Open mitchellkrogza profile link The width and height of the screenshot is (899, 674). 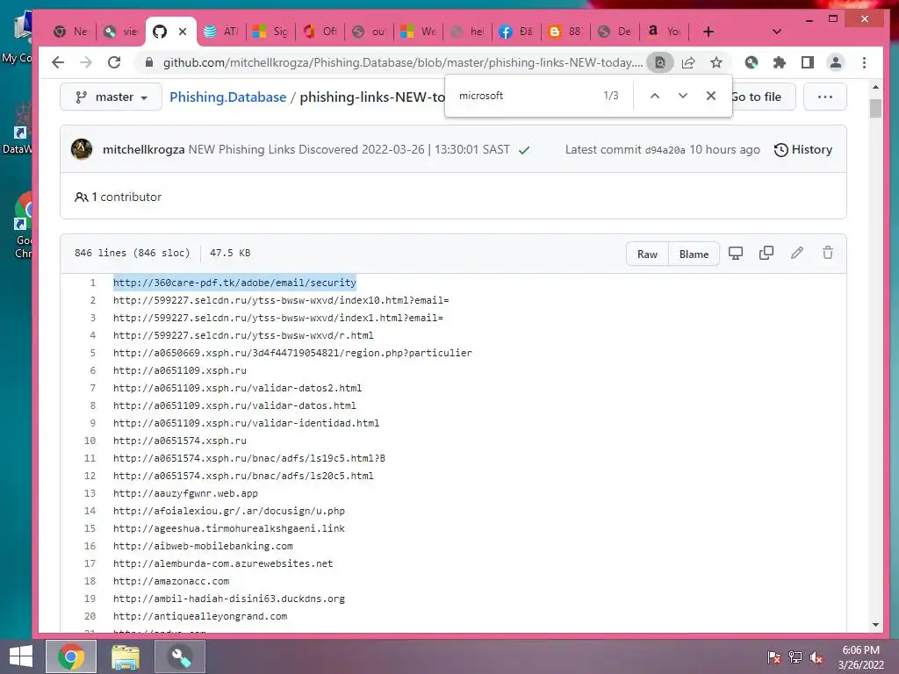click(143, 149)
